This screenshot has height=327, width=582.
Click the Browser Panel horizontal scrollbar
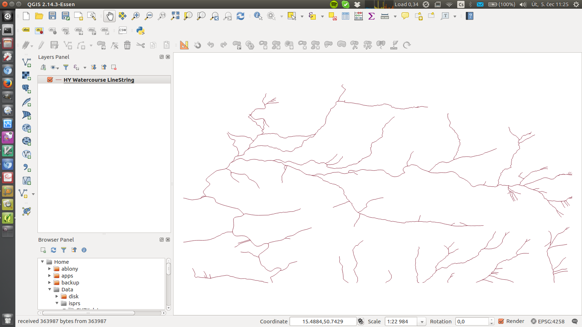(x=88, y=313)
